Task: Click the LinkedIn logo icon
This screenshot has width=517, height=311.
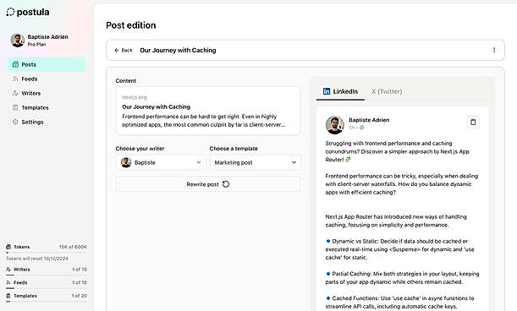Action: click(327, 91)
